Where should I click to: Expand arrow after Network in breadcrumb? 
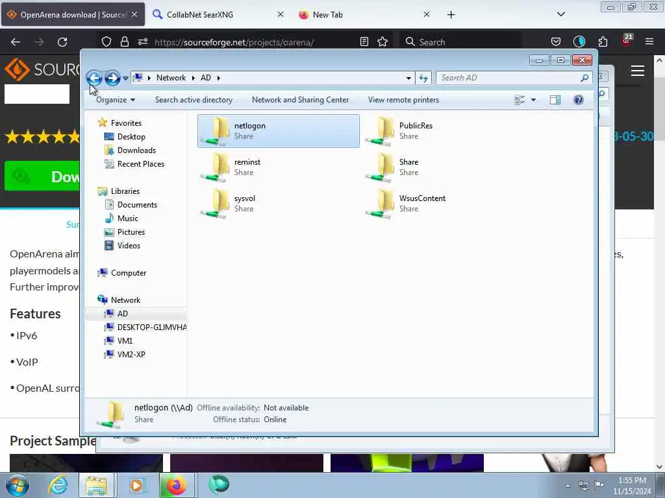193,78
